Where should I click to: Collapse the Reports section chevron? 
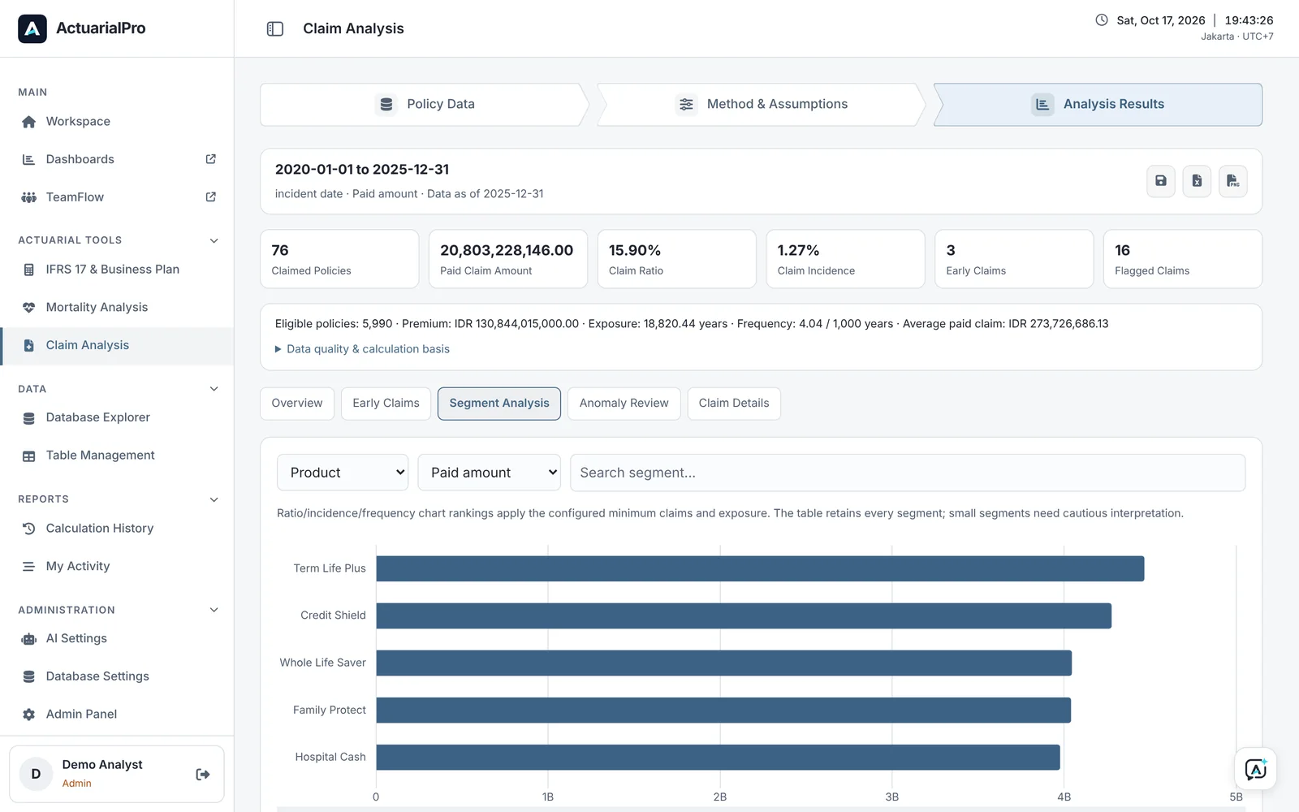pyautogui.click(x=214, y=499)
